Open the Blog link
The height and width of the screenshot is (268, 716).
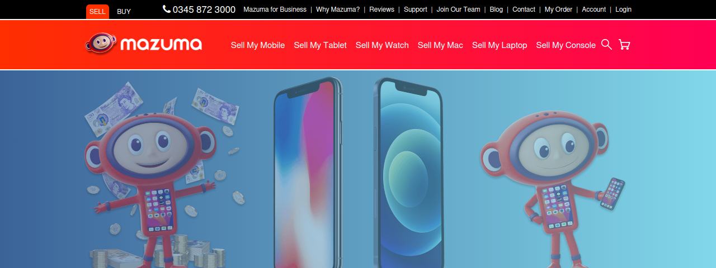tap(496, 9)
